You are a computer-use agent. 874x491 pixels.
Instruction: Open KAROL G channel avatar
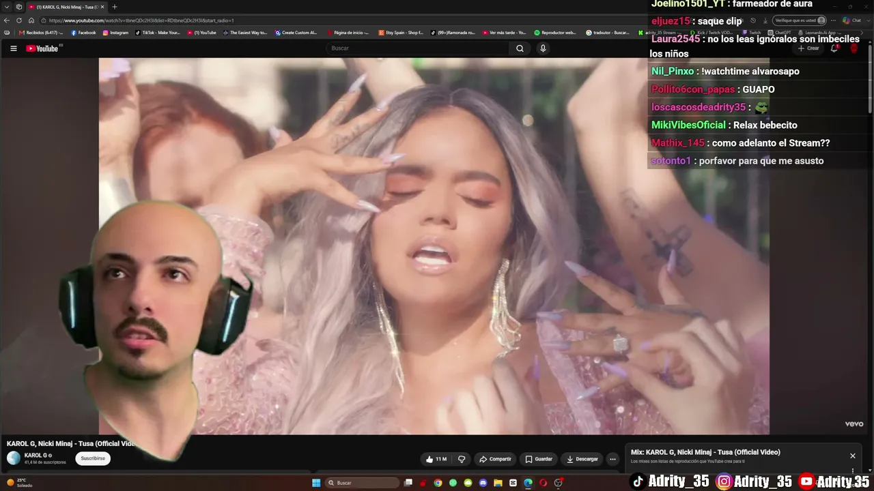pos(14,458)
